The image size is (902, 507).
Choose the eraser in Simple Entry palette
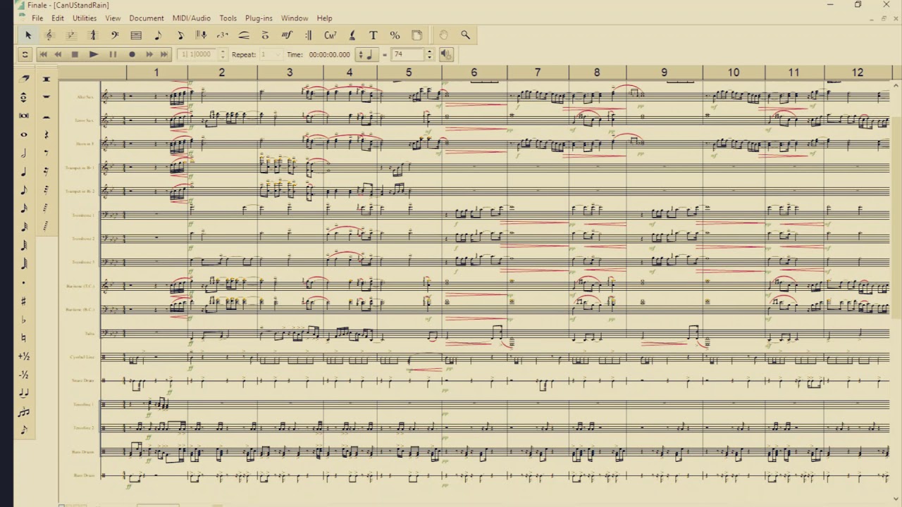(x=25, y=79)
